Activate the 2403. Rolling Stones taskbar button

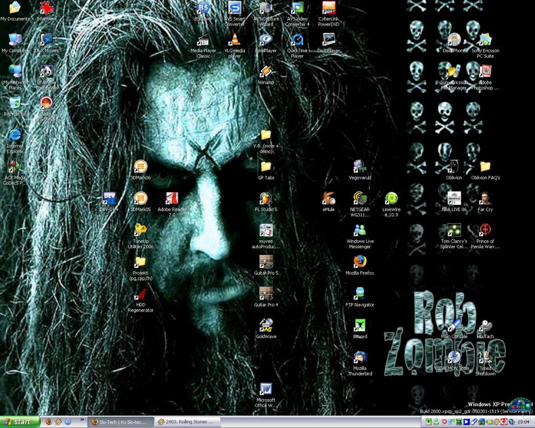188,422
